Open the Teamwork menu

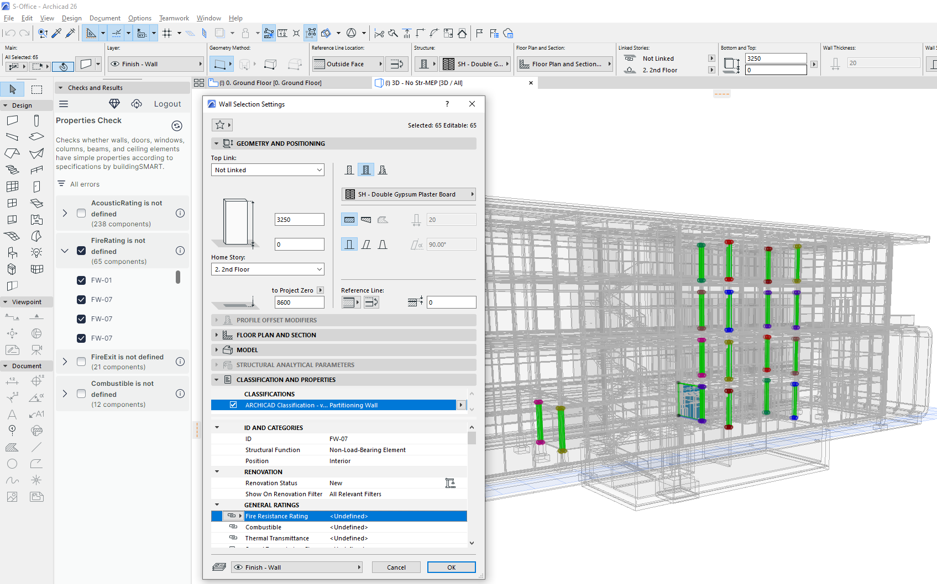(x=174, y=18)
